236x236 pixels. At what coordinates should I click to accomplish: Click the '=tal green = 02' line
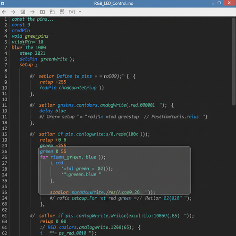[x=87, y=169]
